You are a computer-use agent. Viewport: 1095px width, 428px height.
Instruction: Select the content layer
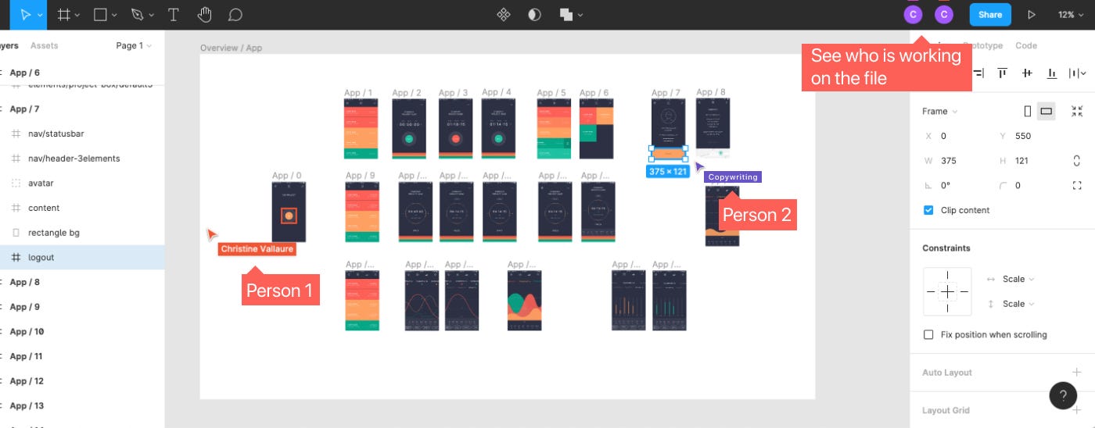[82, 208]
